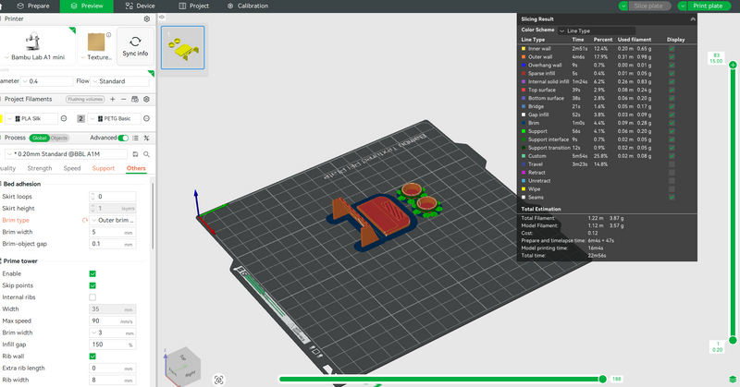Search process settings magnifier icon
The image size is (740, 387).
147,154
